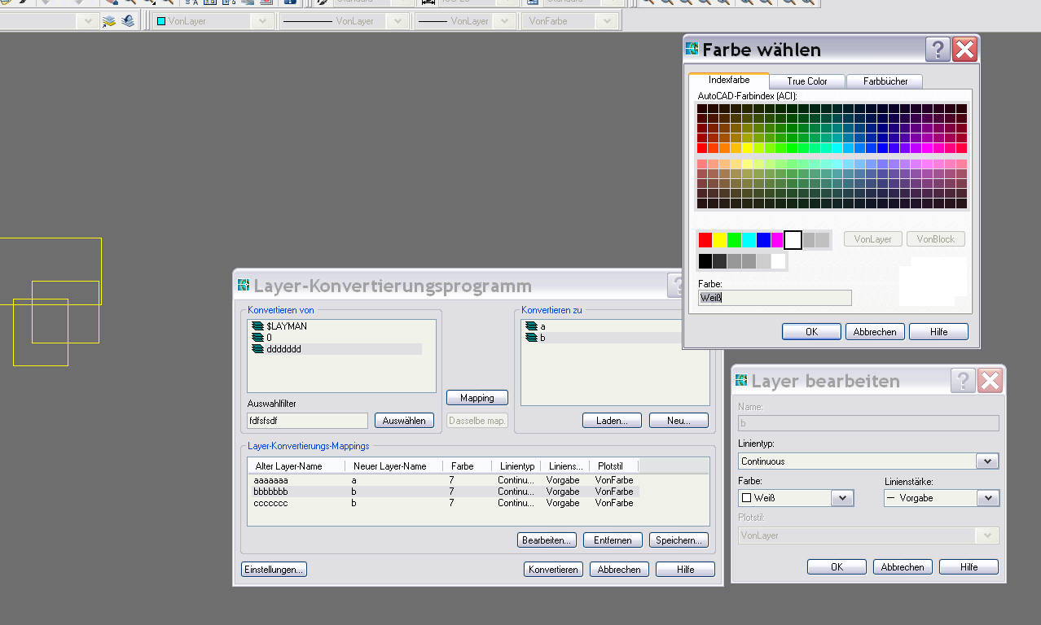Click the help question-mark icon in Layer bearbeiten
Viewport: 1041px width, 625px height.
coord(963,381)
